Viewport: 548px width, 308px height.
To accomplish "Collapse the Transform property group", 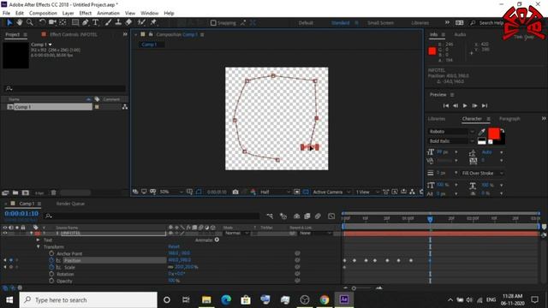I will [38, 246].
